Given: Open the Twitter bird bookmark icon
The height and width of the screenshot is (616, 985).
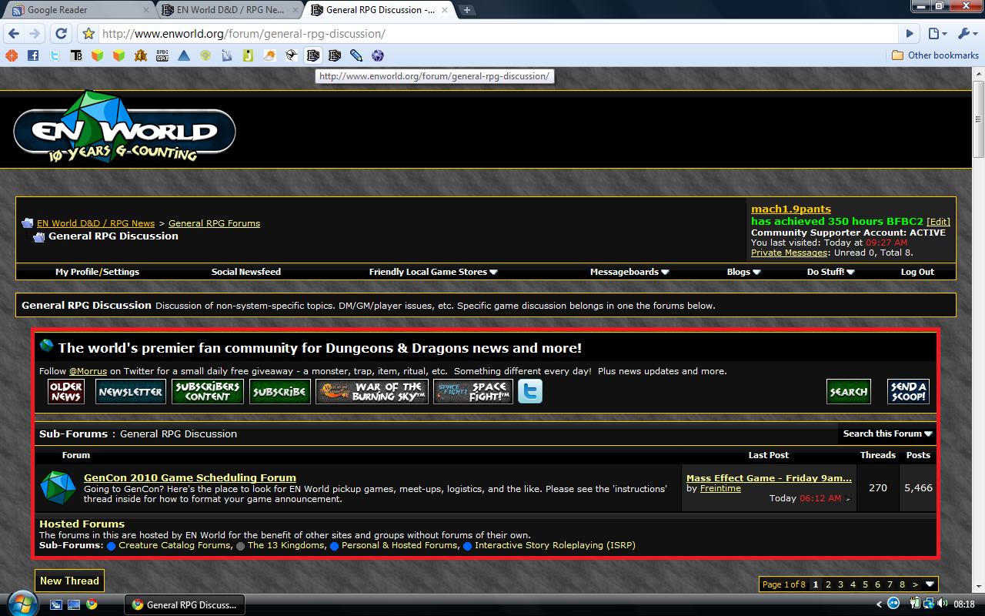Looking at the screenshot, I should point(54,55).
